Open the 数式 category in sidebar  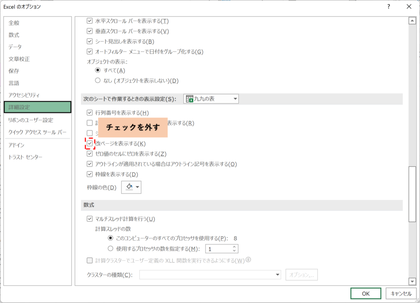click(14, 35)
